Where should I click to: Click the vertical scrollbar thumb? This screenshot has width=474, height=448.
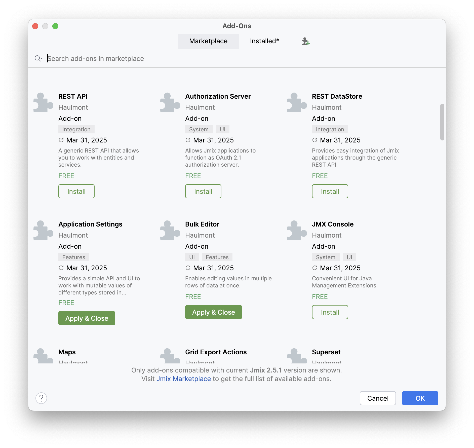pos(442,122)
